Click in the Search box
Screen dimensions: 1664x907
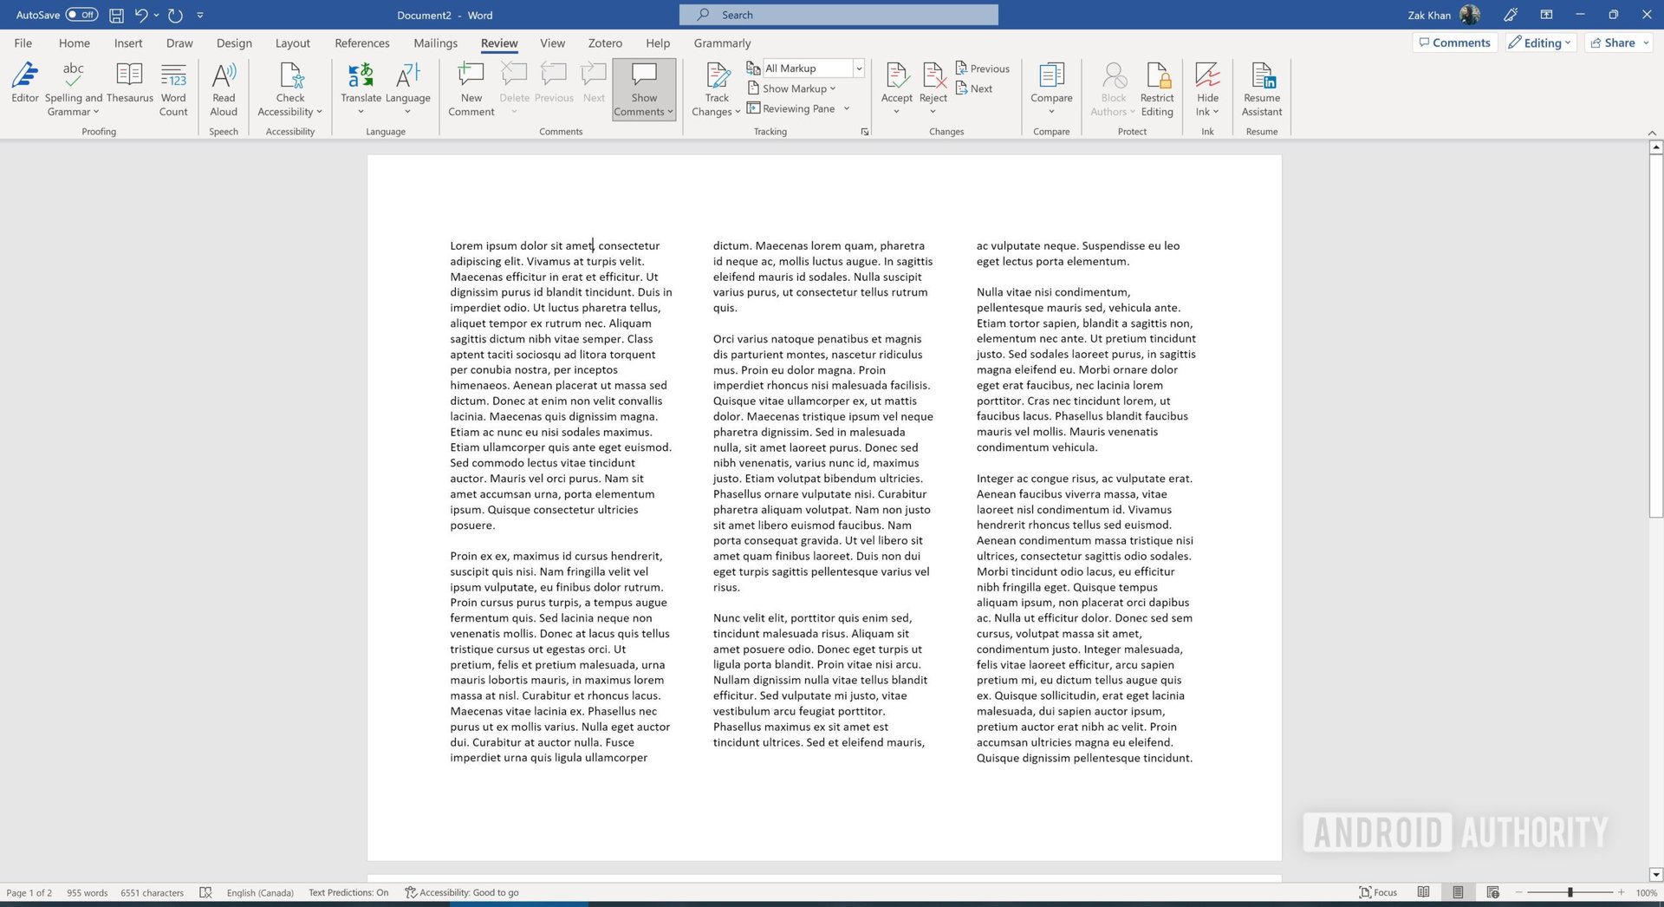[x=838, y=15]
